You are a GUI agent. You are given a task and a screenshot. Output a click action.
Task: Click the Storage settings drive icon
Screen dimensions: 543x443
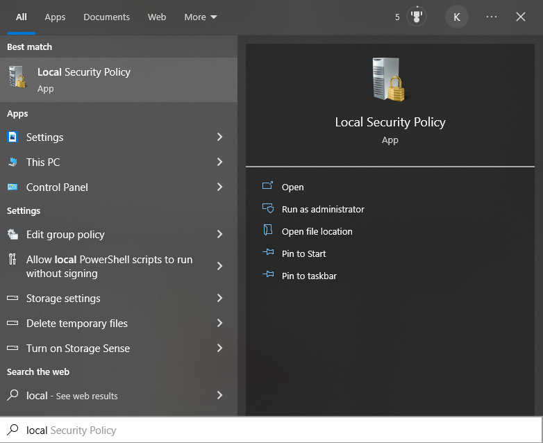tap(12, 298)
